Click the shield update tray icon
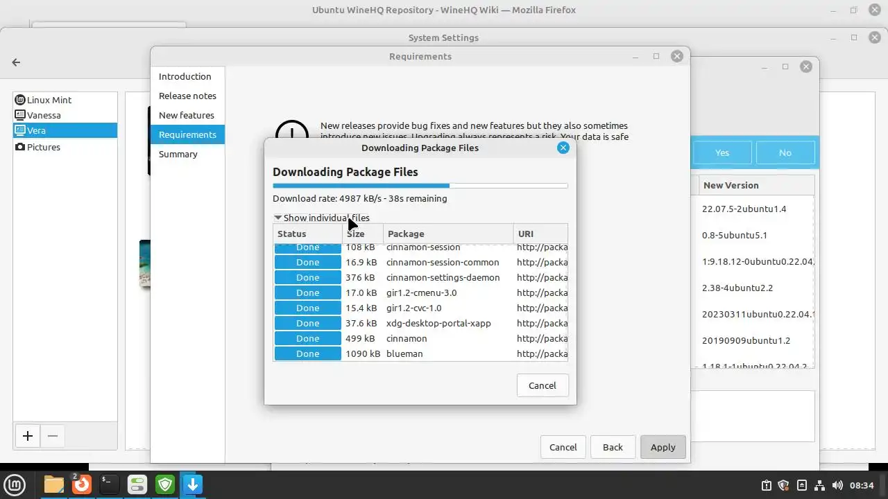This screenshot has height=499, width=888. click(784, 485)
